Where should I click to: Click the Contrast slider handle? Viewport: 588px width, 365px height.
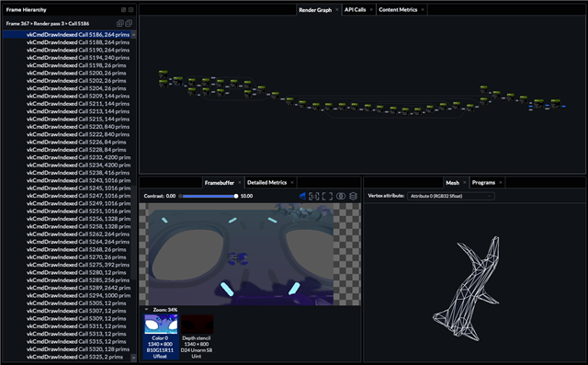click(236, 196)
